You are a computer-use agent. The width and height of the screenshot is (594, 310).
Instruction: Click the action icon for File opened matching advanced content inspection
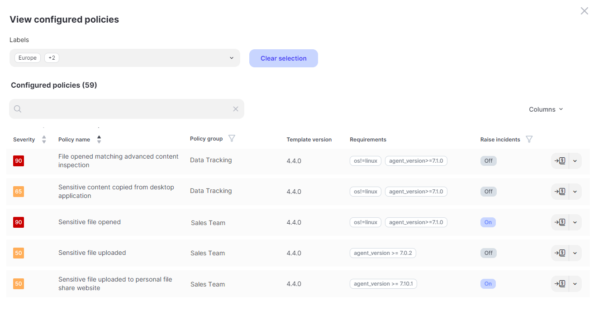click(x=560, y=161)
